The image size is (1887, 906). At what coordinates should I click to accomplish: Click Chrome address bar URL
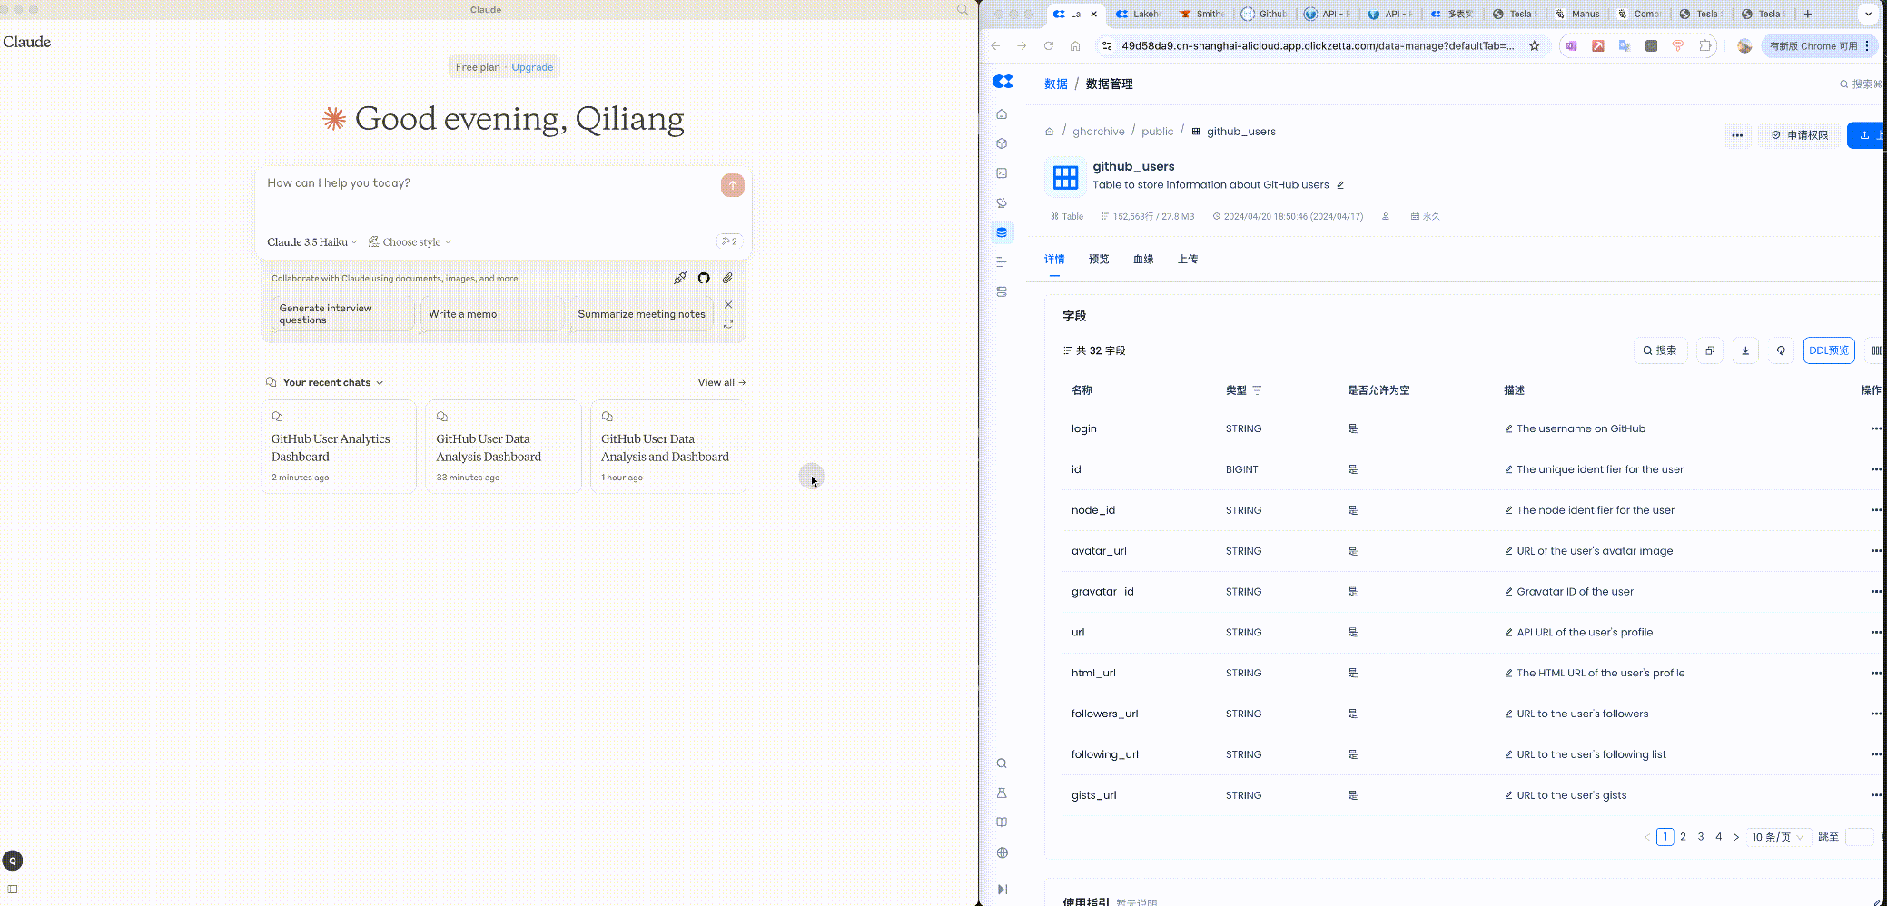1317,46
